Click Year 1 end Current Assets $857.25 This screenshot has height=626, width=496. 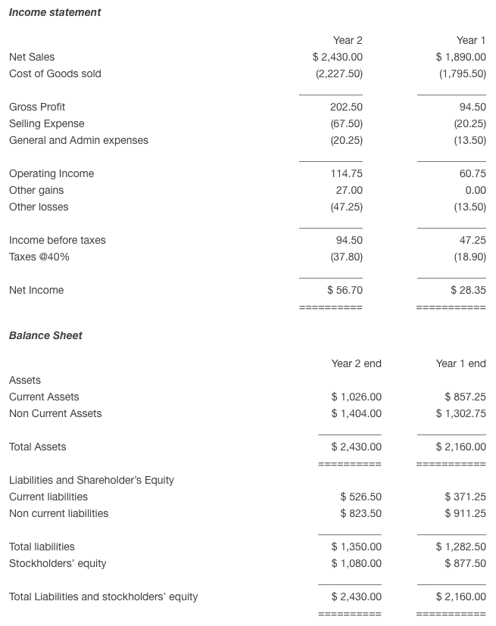[465, 397]
